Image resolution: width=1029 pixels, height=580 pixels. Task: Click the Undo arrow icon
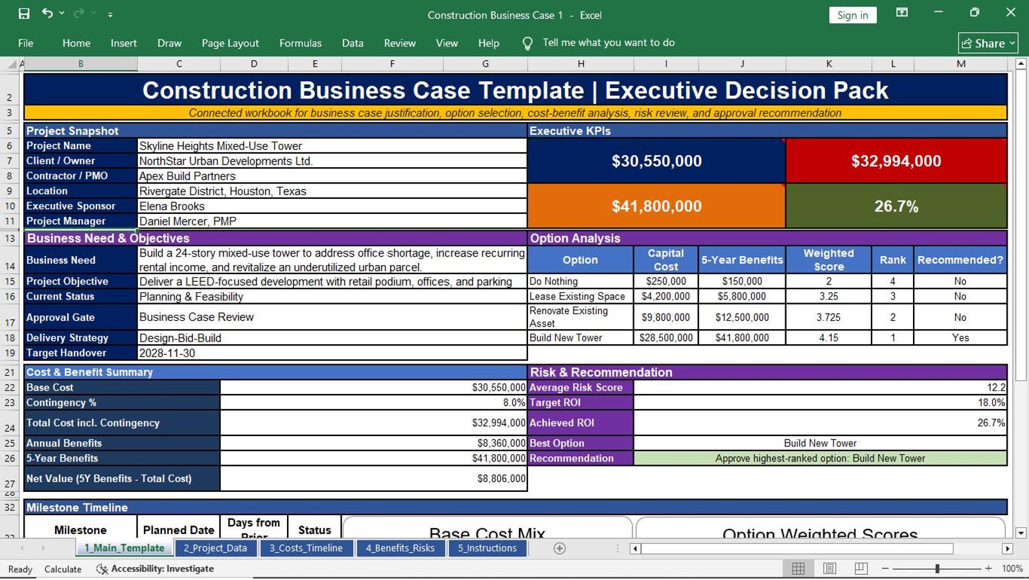click(x=47, y=13)
